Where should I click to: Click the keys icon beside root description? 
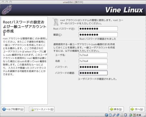tap(56, 22)
